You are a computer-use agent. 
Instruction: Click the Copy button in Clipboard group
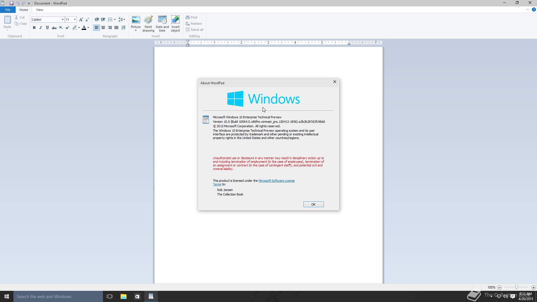point(21,23)
